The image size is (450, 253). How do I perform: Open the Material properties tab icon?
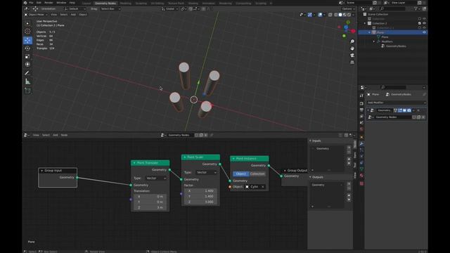click(x=361, y=176)
